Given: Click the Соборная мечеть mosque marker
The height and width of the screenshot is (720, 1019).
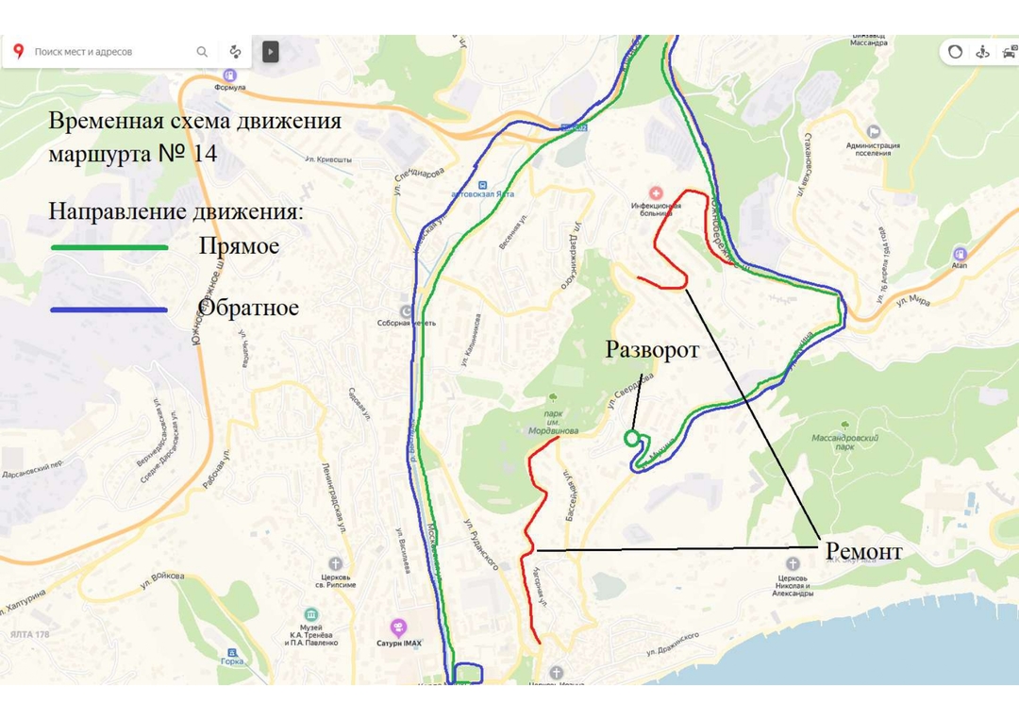Looking at the screenshot, I should (407, 311).
